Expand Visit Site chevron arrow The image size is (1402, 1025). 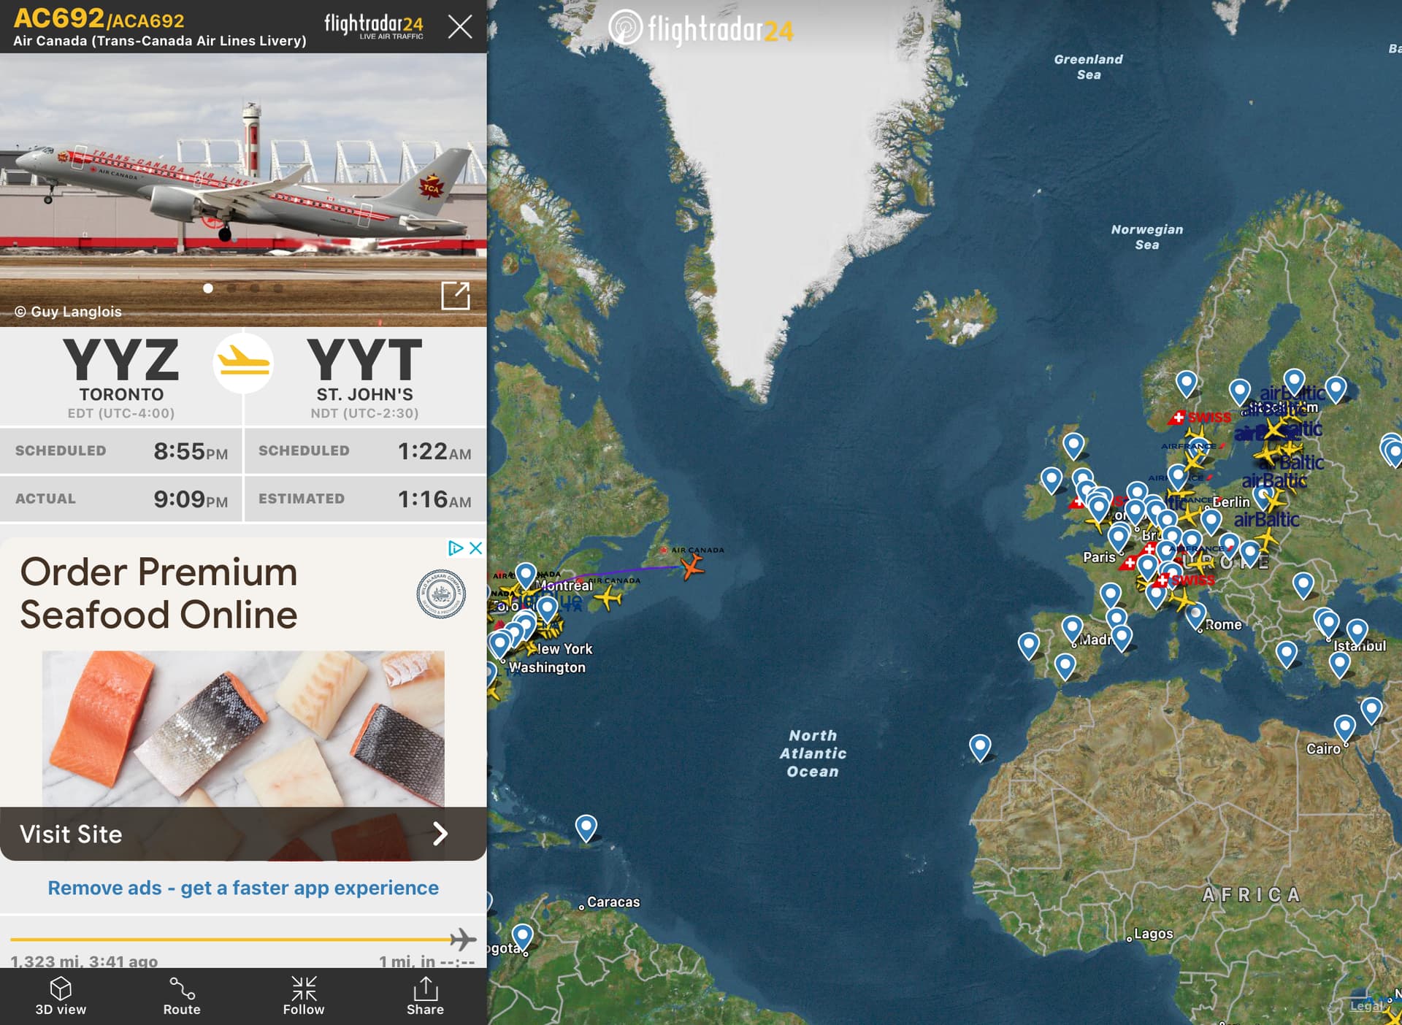click(440, 834)
